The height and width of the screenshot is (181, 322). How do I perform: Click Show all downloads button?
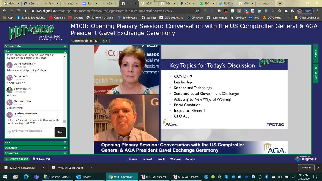[x=306, y=168]
